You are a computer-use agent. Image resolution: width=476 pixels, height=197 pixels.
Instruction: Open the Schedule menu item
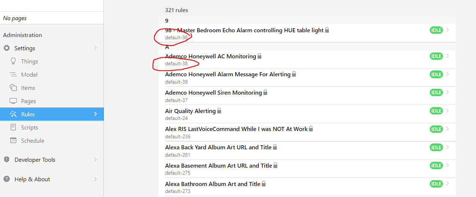32,141
